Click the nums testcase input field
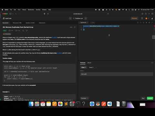The height and width of the screenshot is (116, 155). [x=117, y=74]
